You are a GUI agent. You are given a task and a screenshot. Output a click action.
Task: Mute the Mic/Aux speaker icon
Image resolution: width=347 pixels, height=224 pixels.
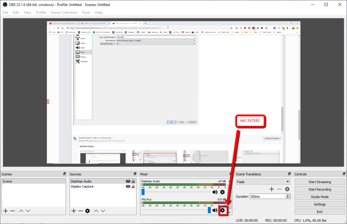point(215,210)
